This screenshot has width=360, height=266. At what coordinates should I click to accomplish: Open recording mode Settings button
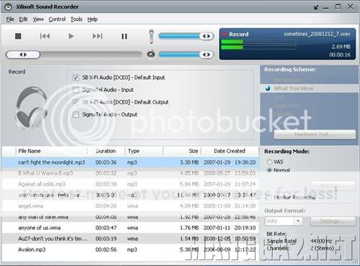click(333, 185)
